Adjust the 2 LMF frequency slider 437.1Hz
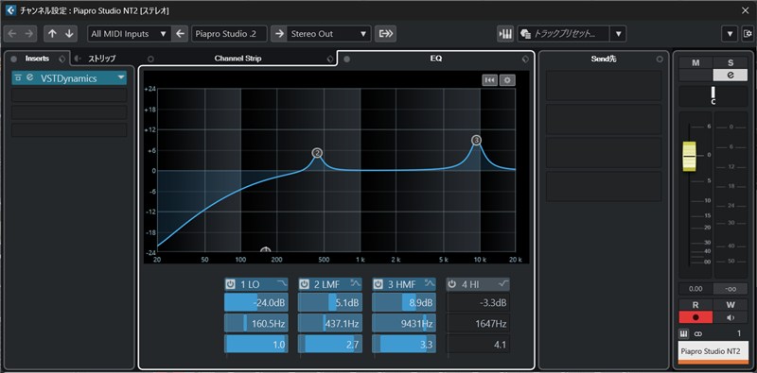 329,323
